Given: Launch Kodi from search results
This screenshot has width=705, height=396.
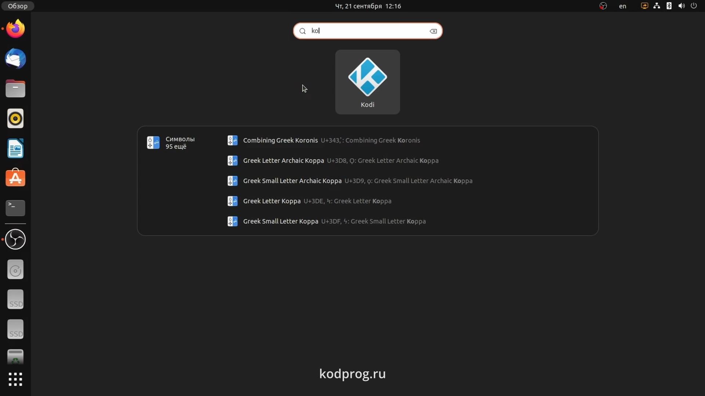Looking at the screenshot, I should pyautogui.click(x=368, y=82).
